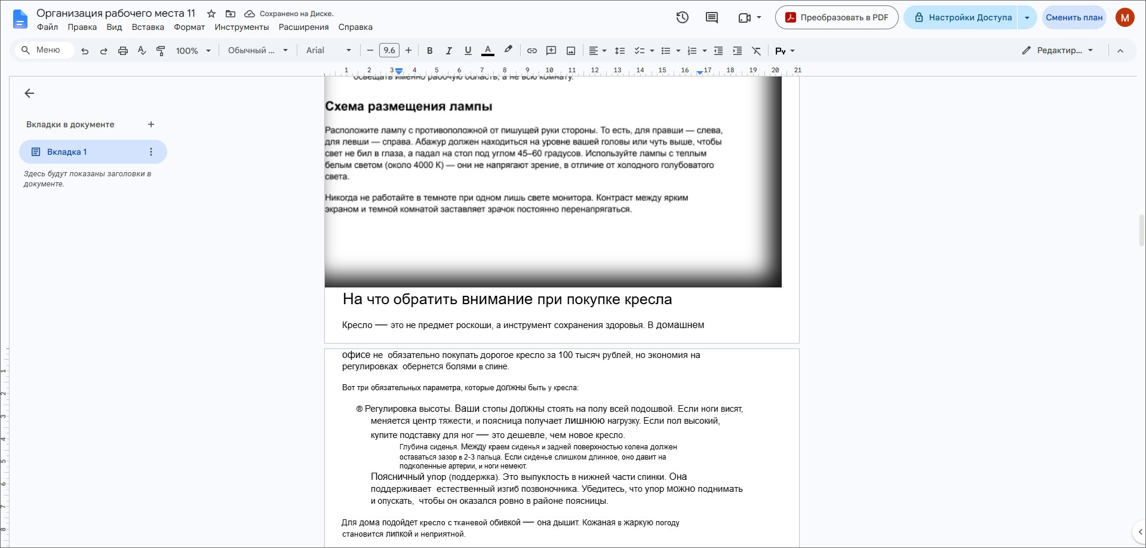Add a new document tab with the plus icon

tap(151, 124)
